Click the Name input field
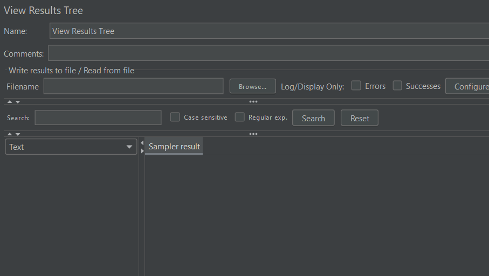The height and width of the screenshot is (276, 489). click(x=269, y=31)
